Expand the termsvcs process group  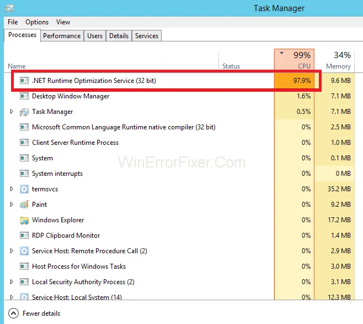click(x=12, y=189)
